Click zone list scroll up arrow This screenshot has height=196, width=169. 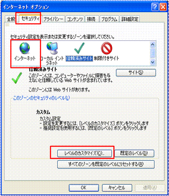(153, 44)
